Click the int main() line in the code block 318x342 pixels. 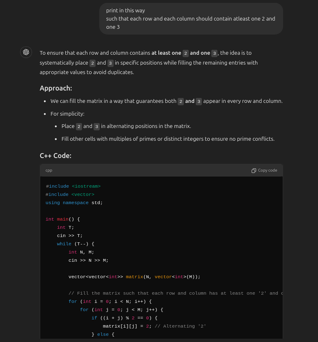click(62, 219)
